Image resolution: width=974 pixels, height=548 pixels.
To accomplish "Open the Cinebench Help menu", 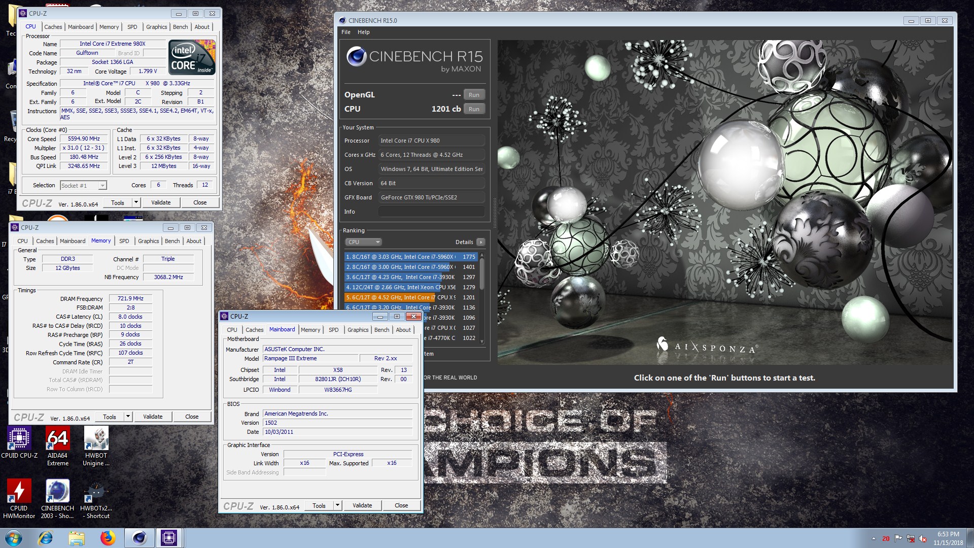I will pyautogui.click(x=363, y=32).
